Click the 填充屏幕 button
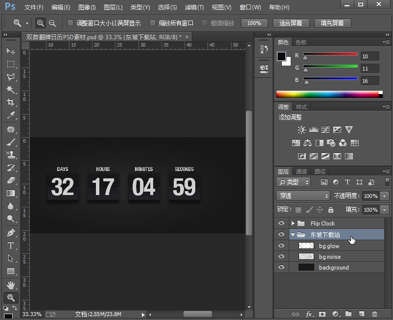Screen dimensions: 393x320 [x=332, y=23]
